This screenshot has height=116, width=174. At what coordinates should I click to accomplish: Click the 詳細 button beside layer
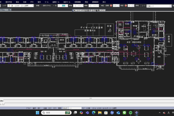[37, 6]
